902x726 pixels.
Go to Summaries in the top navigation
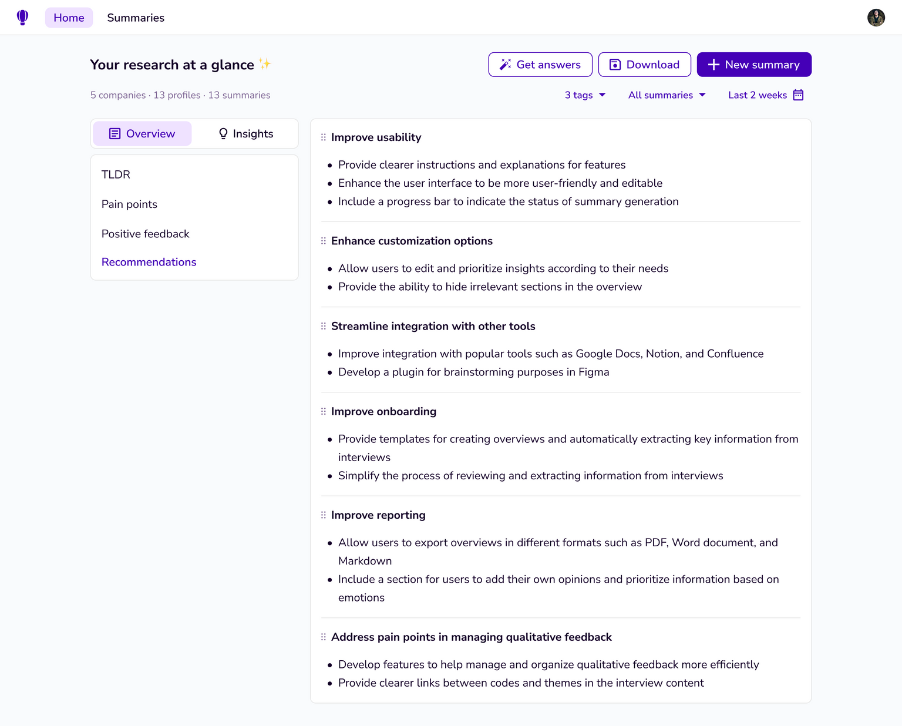pos(136,18)
